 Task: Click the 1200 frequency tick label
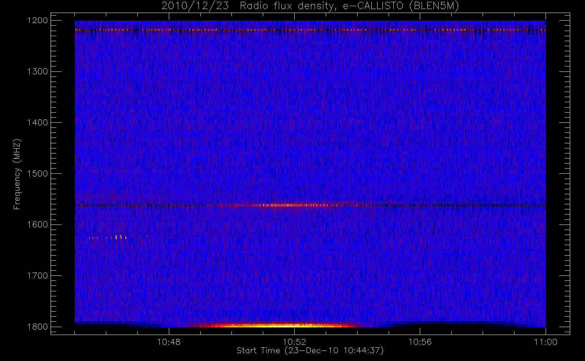click(38, 20)
